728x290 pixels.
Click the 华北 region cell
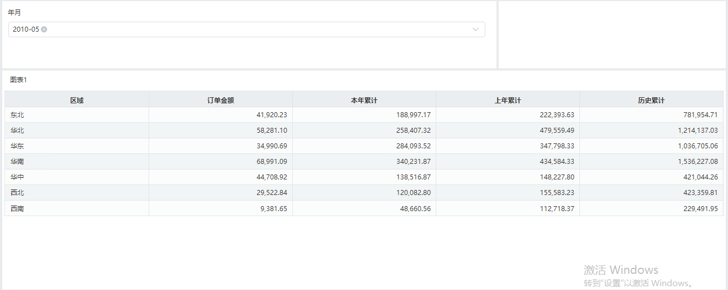[77, 131]
